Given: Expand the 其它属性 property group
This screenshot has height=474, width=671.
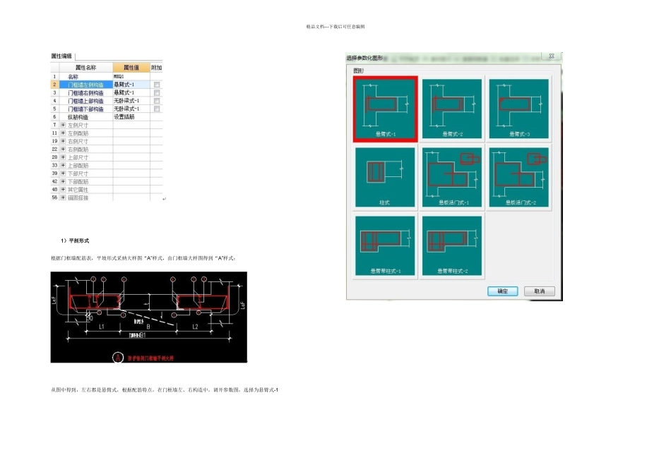Looking at the screenshot, I should tap(63, 189).
